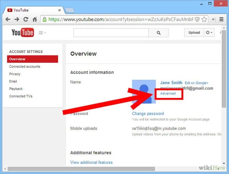This screenshot has height=174, width=229.
Task: Open the YouTube guide menu dropdown
Action: [42, 33]
